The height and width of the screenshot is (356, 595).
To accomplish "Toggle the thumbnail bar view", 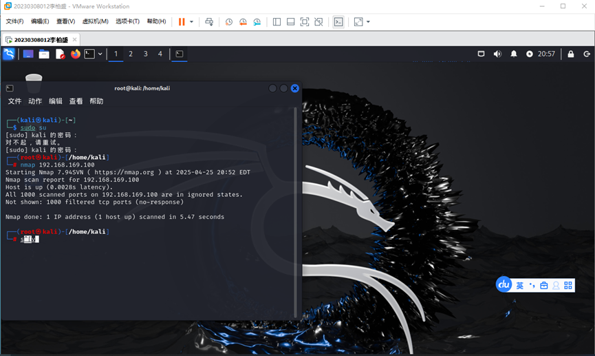I will pos(291,21).
